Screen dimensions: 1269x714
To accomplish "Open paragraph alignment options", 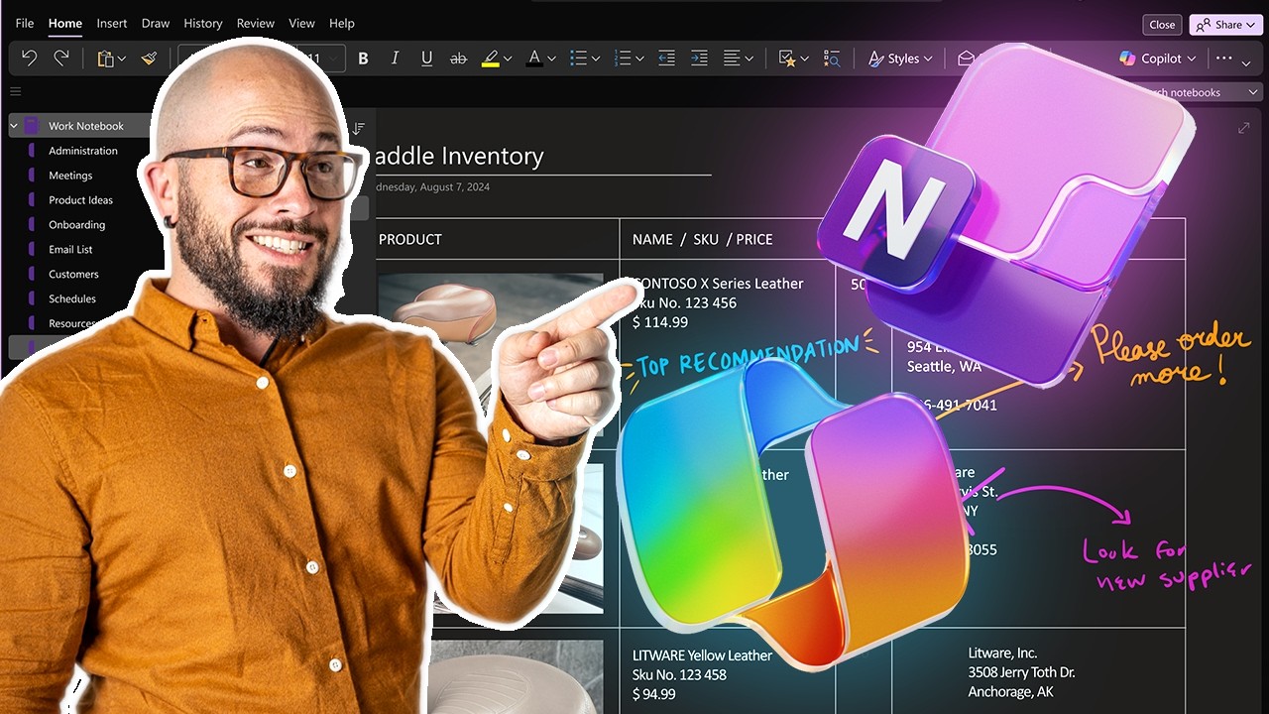I will click(738, 59).
